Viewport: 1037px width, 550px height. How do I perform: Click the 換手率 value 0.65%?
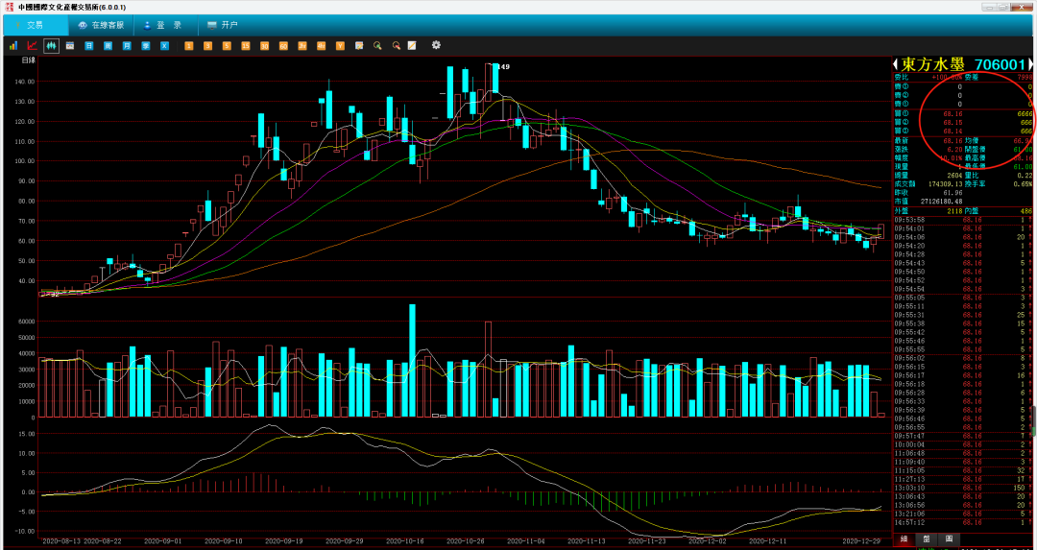(x=1024, y=183)
